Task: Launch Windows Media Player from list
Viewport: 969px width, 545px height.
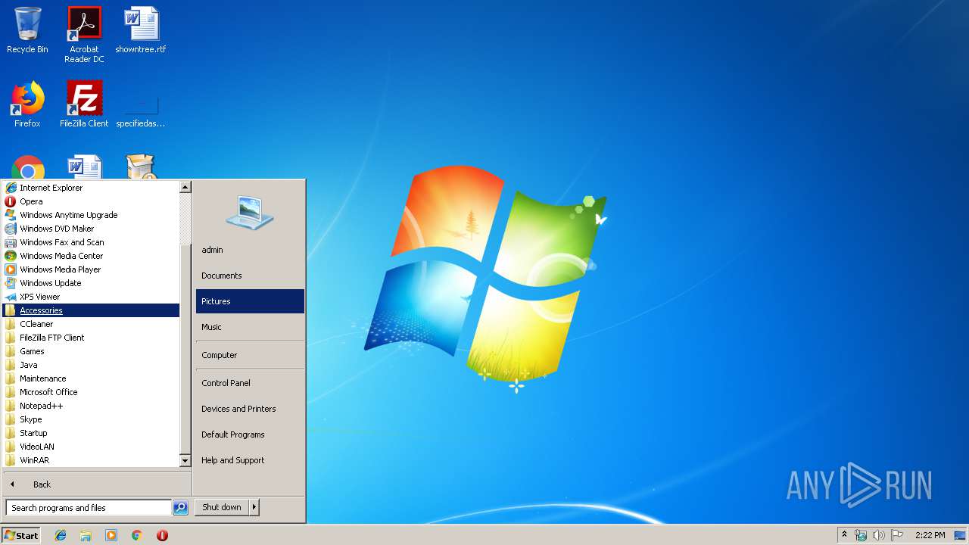Action: (x=91, y=269)
